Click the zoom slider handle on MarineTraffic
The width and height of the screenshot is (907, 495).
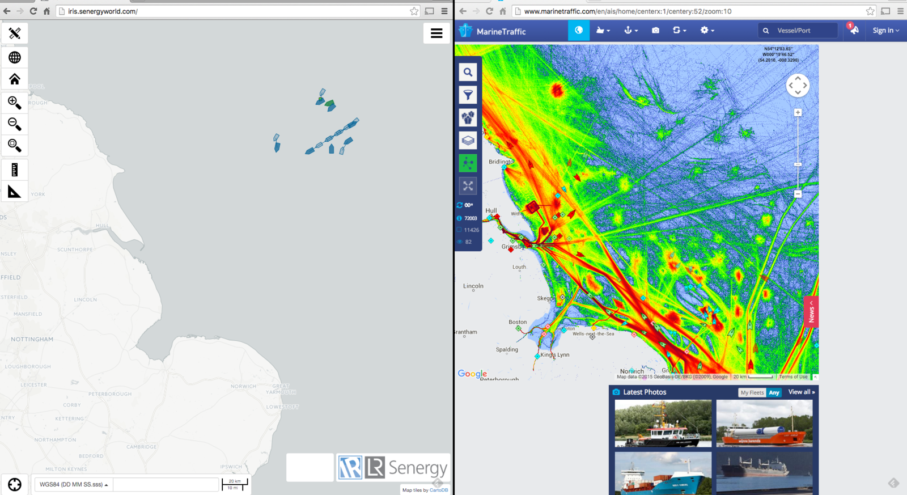click(x=798, y=164)
